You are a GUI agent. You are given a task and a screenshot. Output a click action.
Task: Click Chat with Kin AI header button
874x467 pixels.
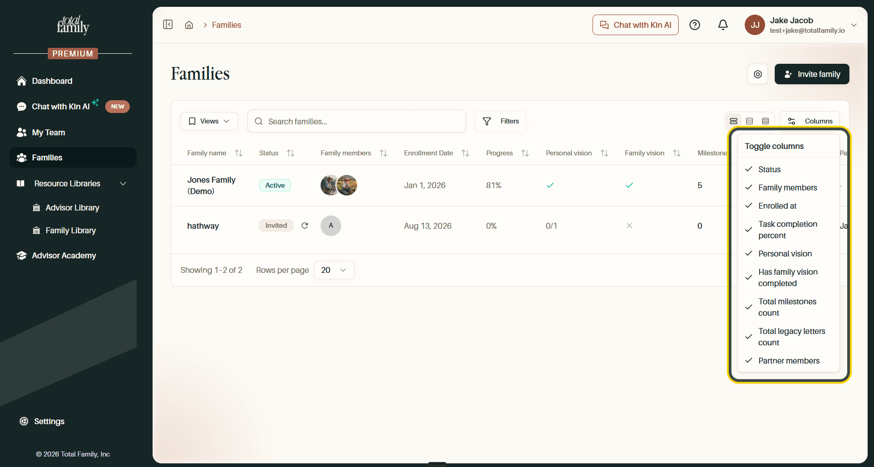click(x=635, y=25)
